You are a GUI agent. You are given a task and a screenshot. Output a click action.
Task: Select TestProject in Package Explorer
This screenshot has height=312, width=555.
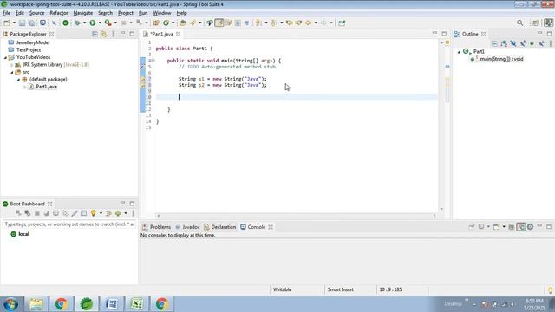click(x=29, y=50)
